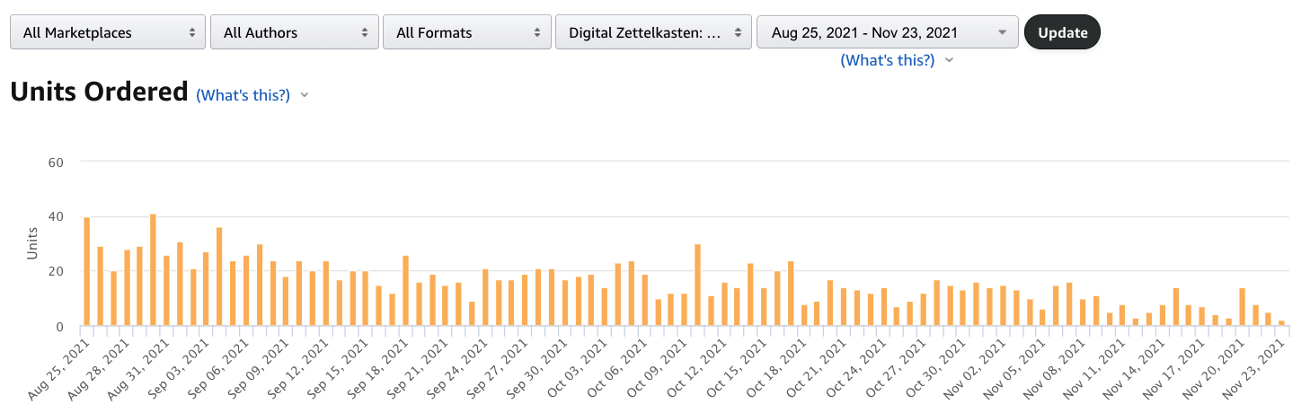This screenshot has width=1301, height=413.
Task: Open the Digital Zettelkasten book title dropdown
Action: (x=654, y=33)
